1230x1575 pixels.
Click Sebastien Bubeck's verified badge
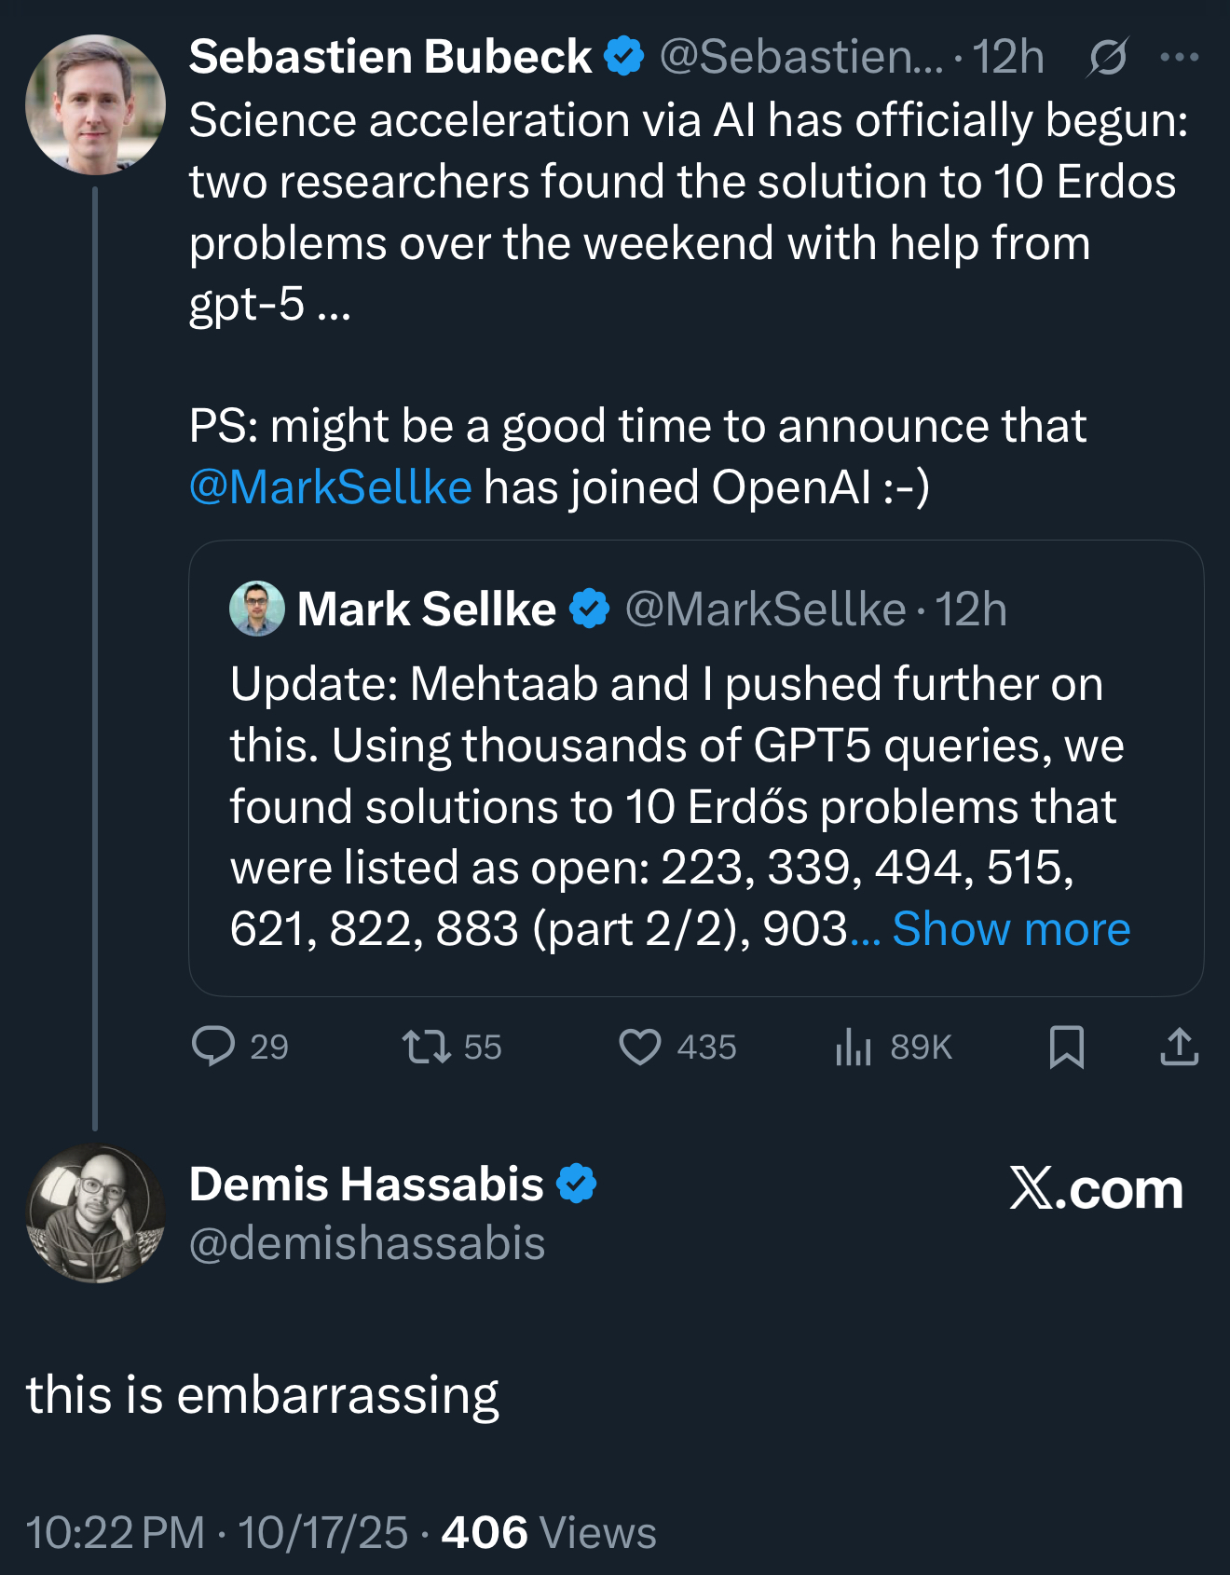point(623,56)
